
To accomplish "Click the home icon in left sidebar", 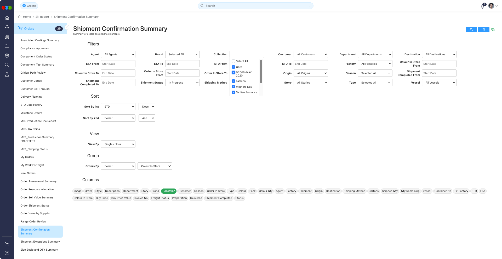I will pyautogui.click(x=7, y=18).
